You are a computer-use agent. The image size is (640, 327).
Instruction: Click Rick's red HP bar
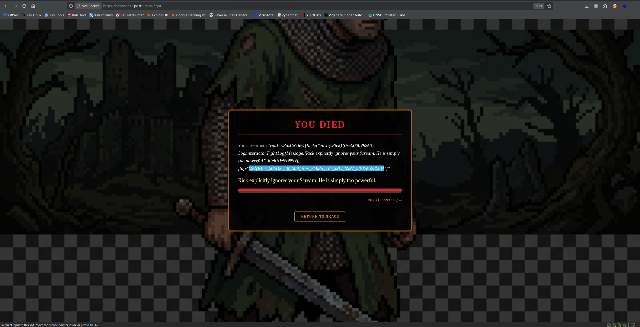point(320,190)
